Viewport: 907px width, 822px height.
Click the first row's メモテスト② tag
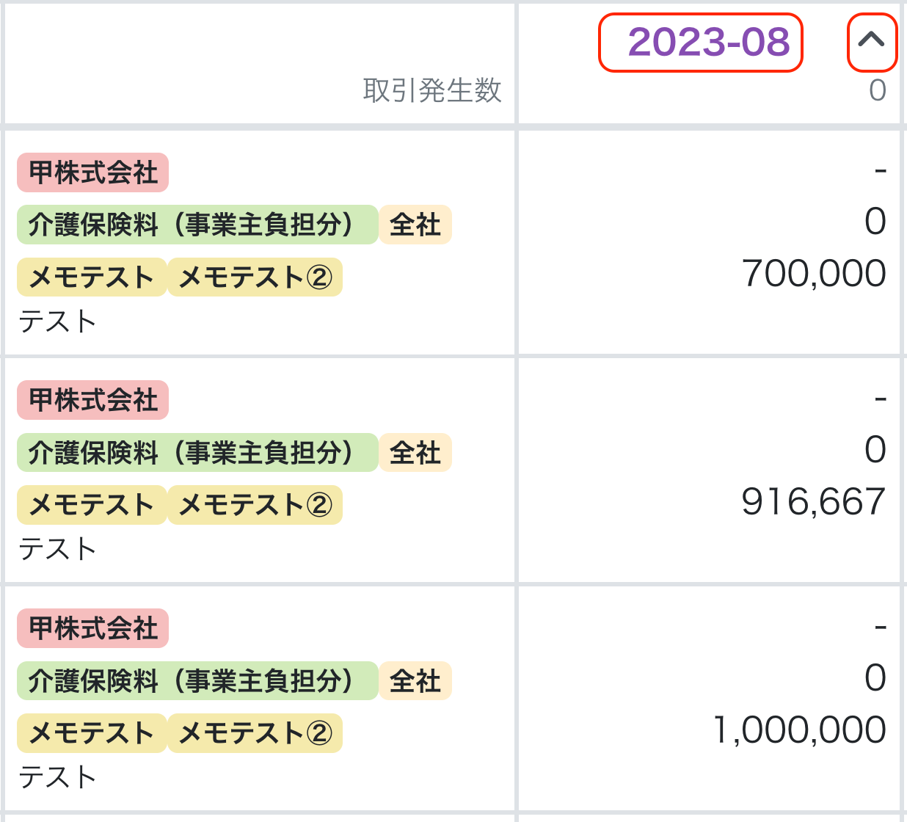(255, 277)
